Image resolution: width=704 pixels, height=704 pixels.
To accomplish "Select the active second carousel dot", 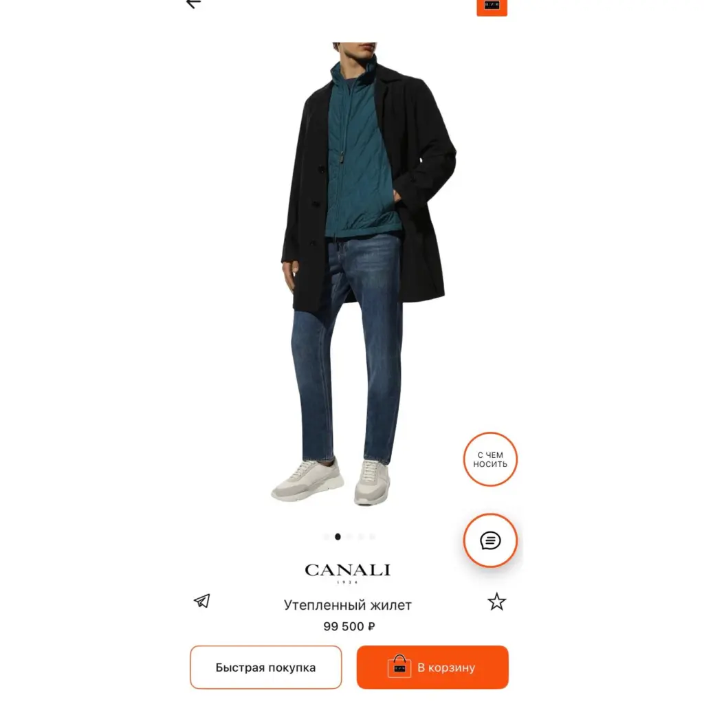I will tap(338, 536).
